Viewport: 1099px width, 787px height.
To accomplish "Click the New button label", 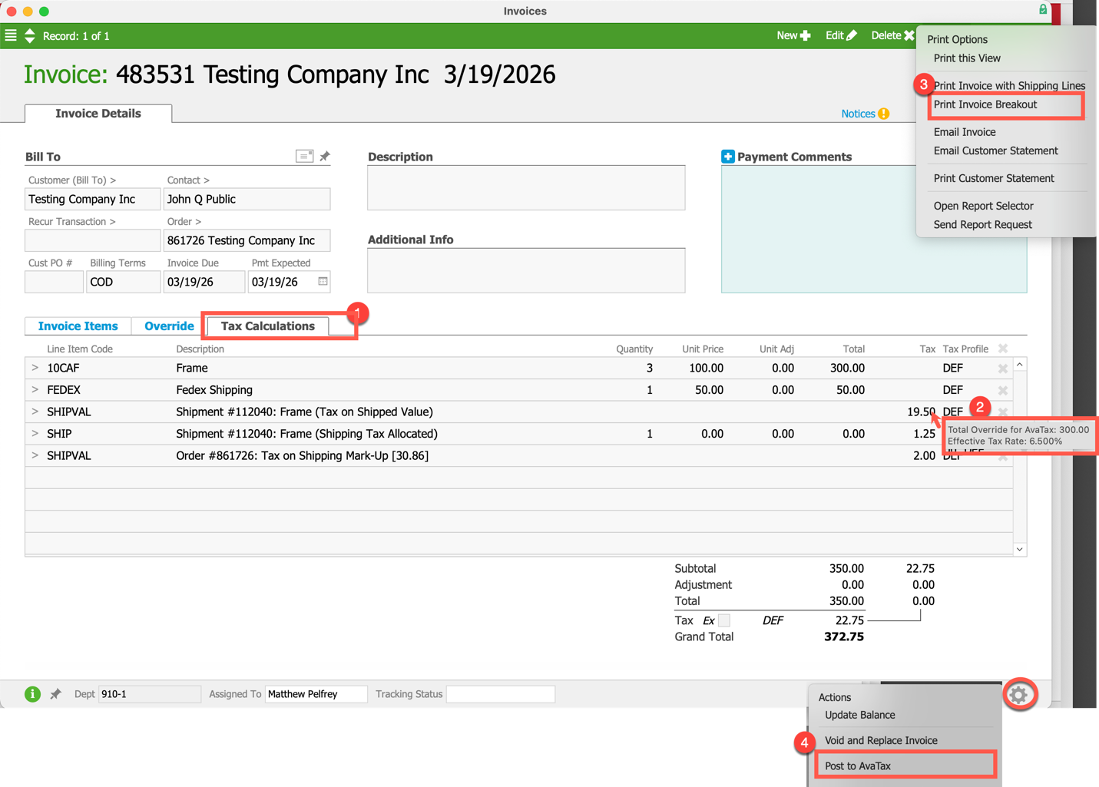I will (x=786, y=35).
